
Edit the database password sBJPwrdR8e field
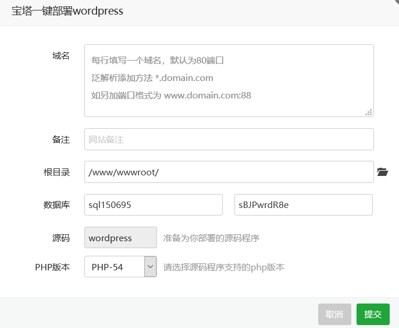tap(304, 204)
